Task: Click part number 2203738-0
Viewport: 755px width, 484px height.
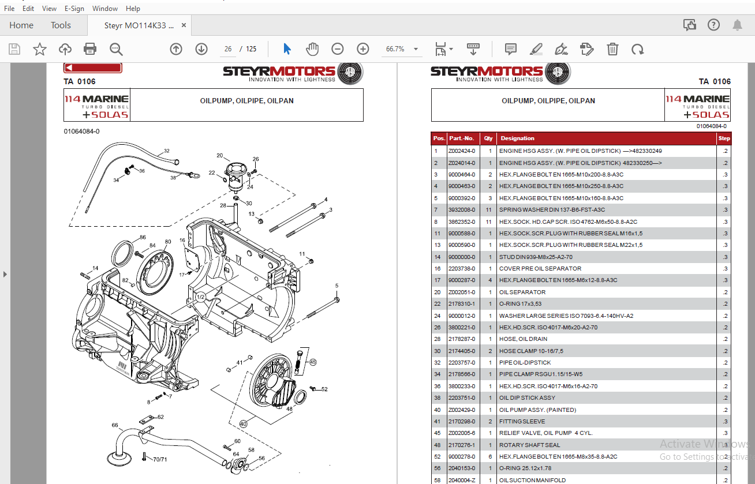Action: pyautogui.click(x=462, y=269)
